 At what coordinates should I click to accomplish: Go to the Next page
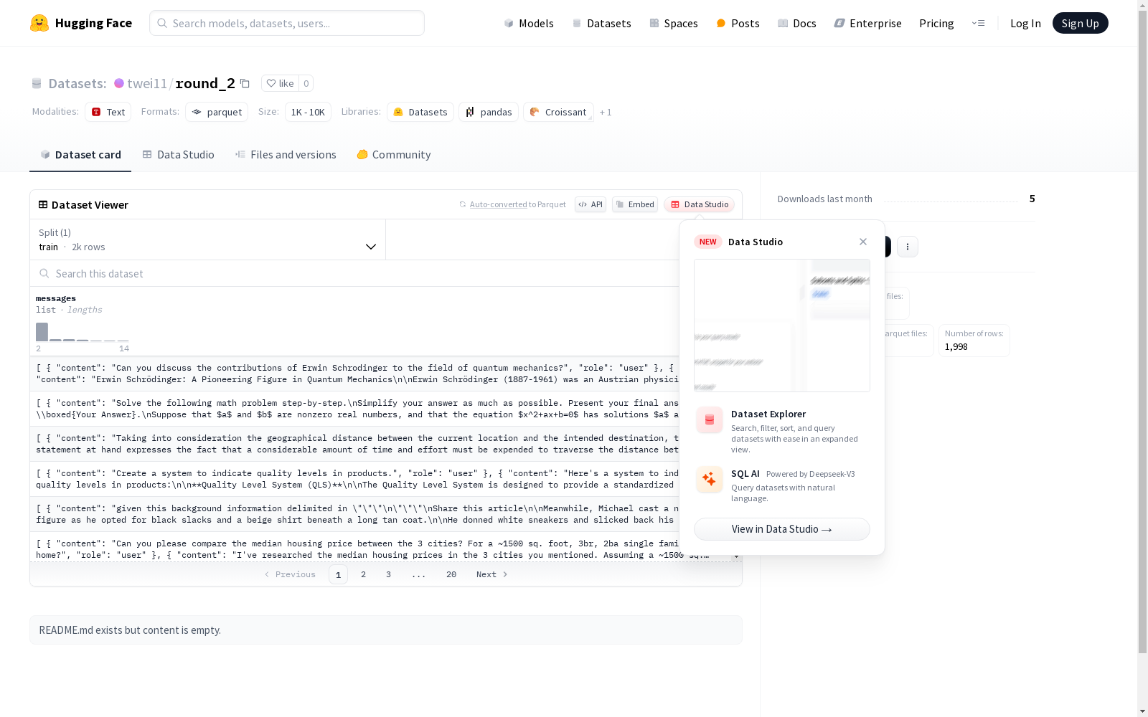pyautogui.click(x=492, y=574)
